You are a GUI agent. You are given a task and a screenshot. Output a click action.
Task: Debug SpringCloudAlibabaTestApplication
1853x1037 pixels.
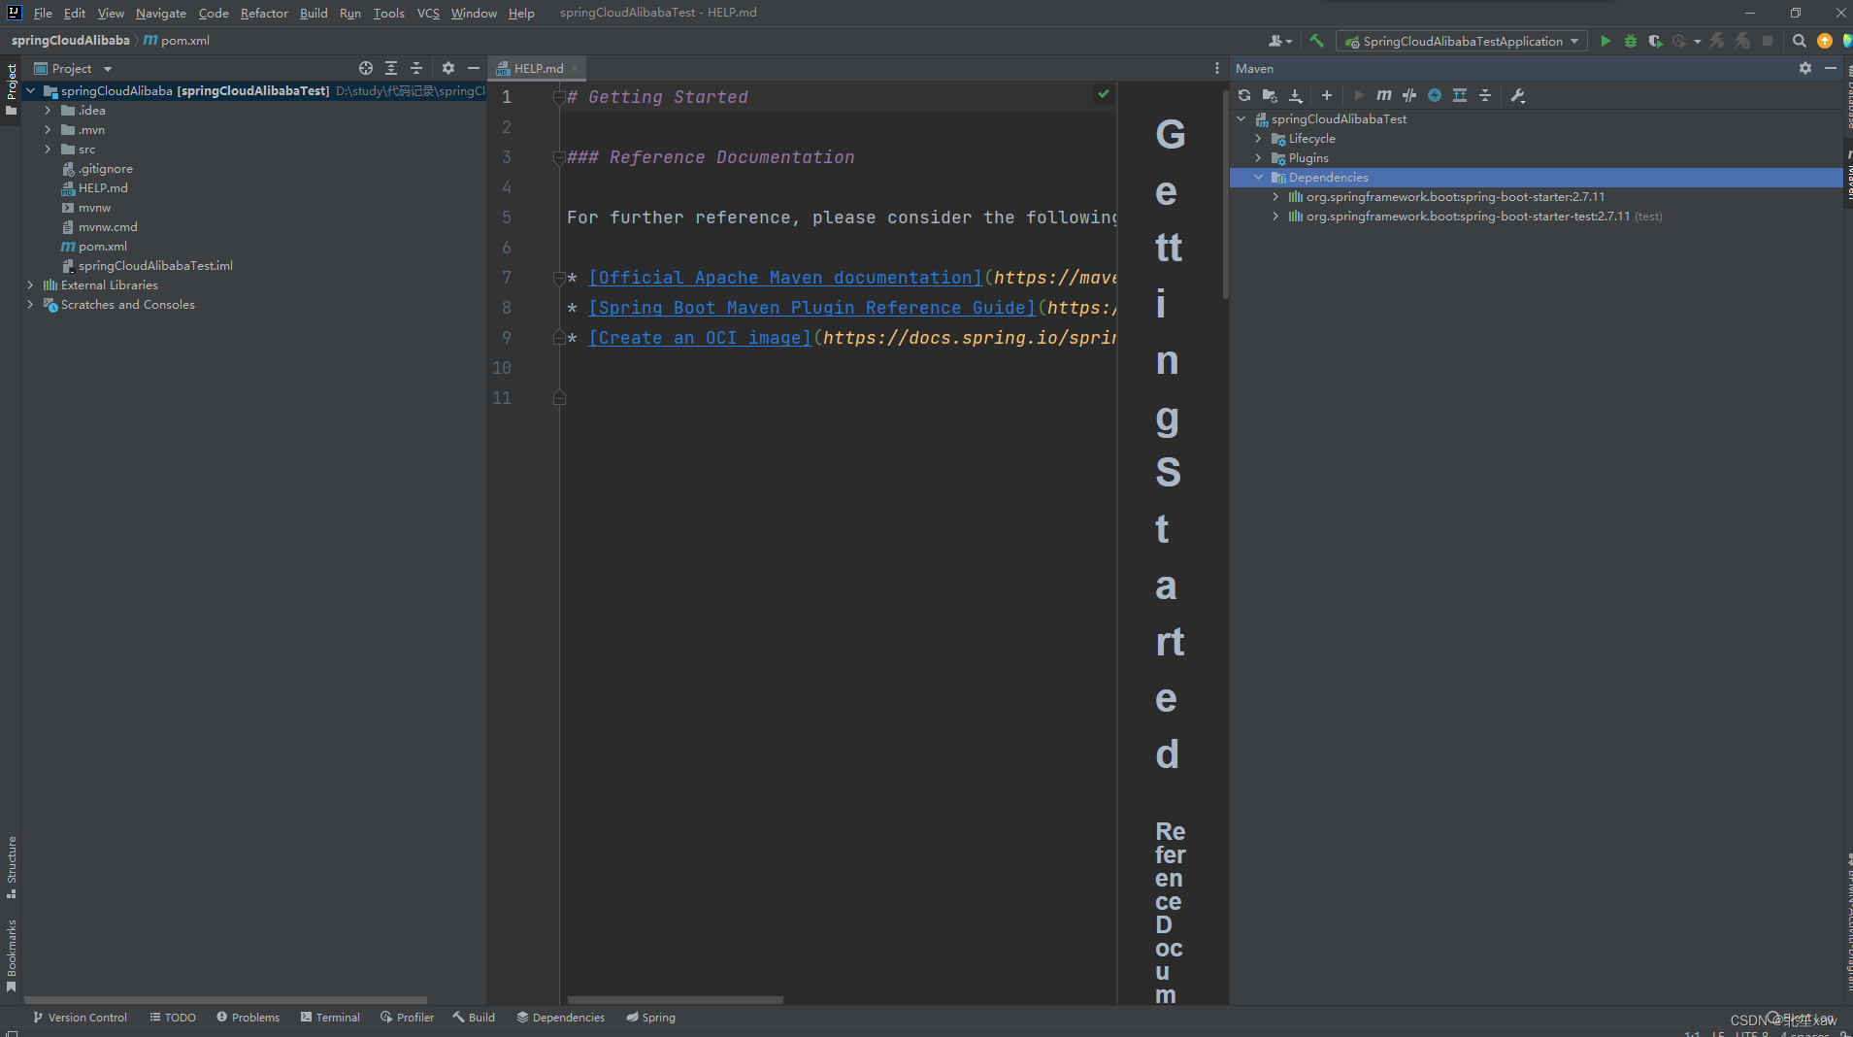click(x=1631, y=41)
